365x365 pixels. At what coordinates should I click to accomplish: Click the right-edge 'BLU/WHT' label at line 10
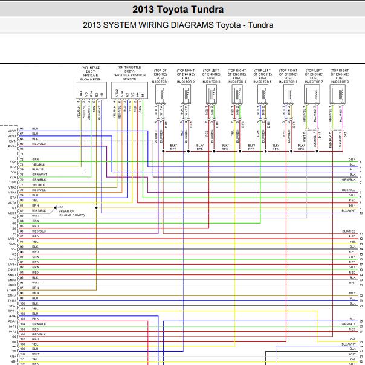point(349,210)
